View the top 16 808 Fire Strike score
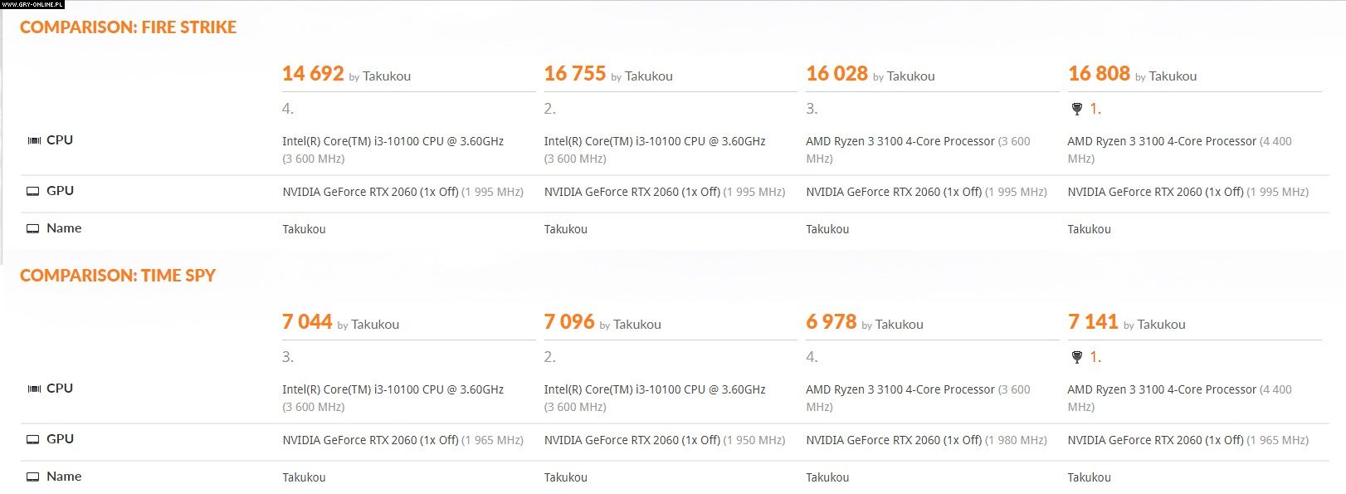The height and width of the screenshot is (494, 1346). (x=1099, y=74)
